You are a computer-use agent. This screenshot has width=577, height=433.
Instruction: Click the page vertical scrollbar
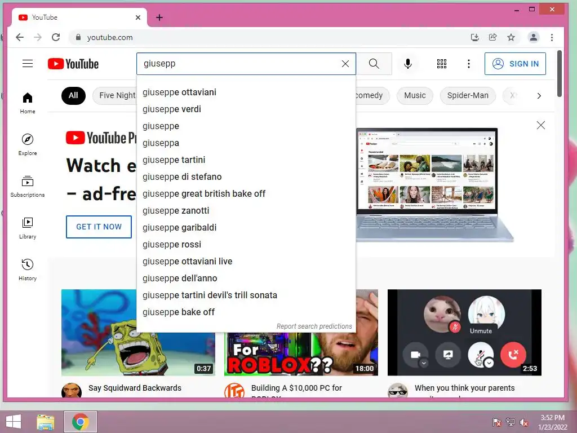560,74
